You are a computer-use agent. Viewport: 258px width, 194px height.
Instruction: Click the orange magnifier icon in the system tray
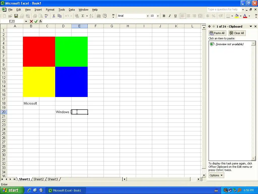click(239, 190)
